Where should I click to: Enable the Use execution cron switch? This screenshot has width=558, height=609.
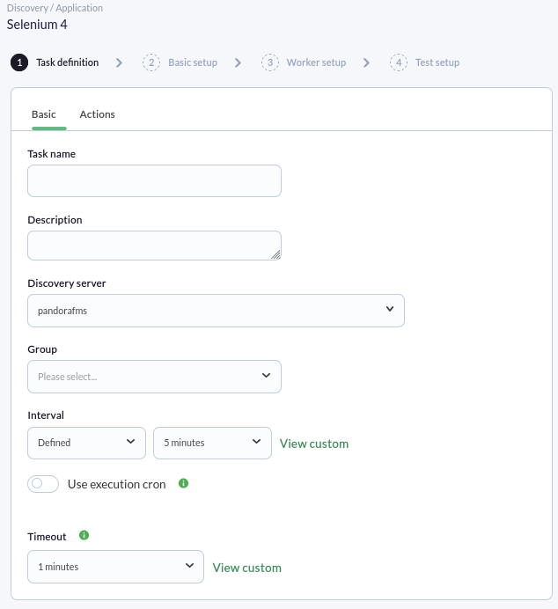click(43, 484)
